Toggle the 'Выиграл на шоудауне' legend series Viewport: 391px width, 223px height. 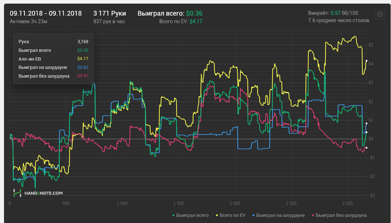click(279, 215)
